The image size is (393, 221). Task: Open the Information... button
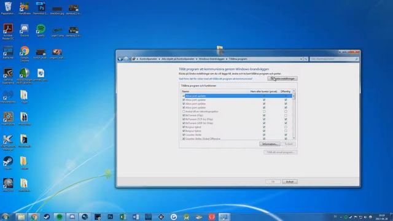pos(270,144)
